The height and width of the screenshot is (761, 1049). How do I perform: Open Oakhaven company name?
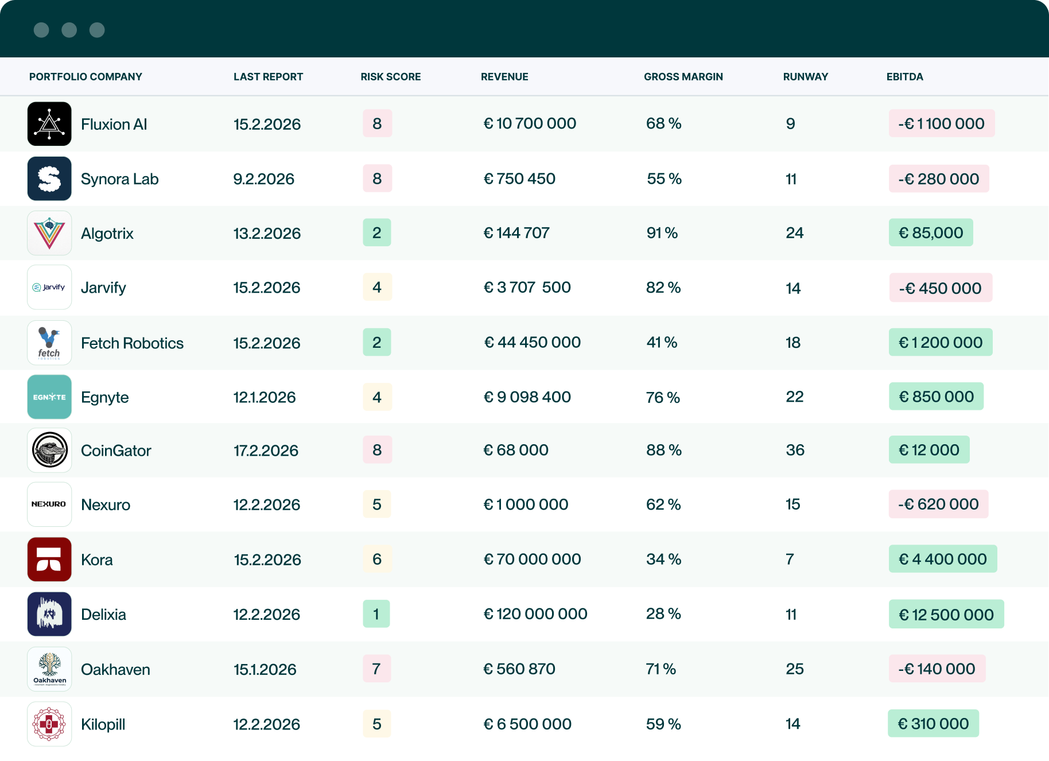click(x=115, y=670)
